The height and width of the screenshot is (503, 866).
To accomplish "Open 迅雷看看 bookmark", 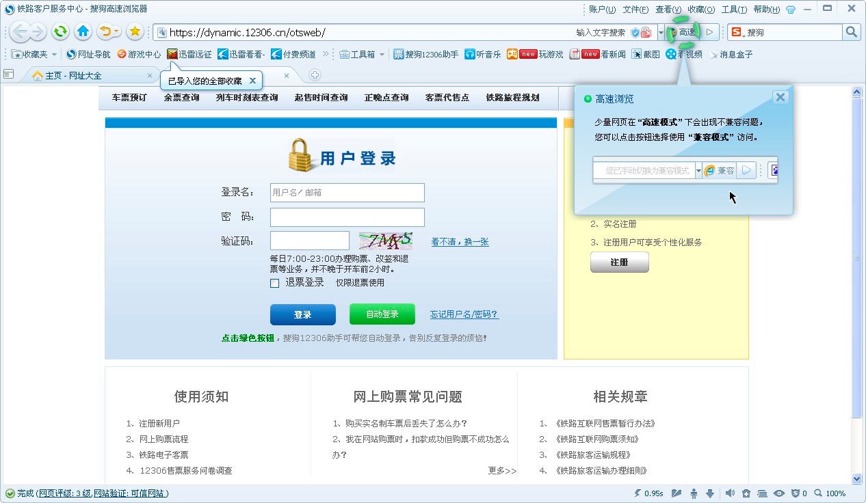I will coord(241,54).
